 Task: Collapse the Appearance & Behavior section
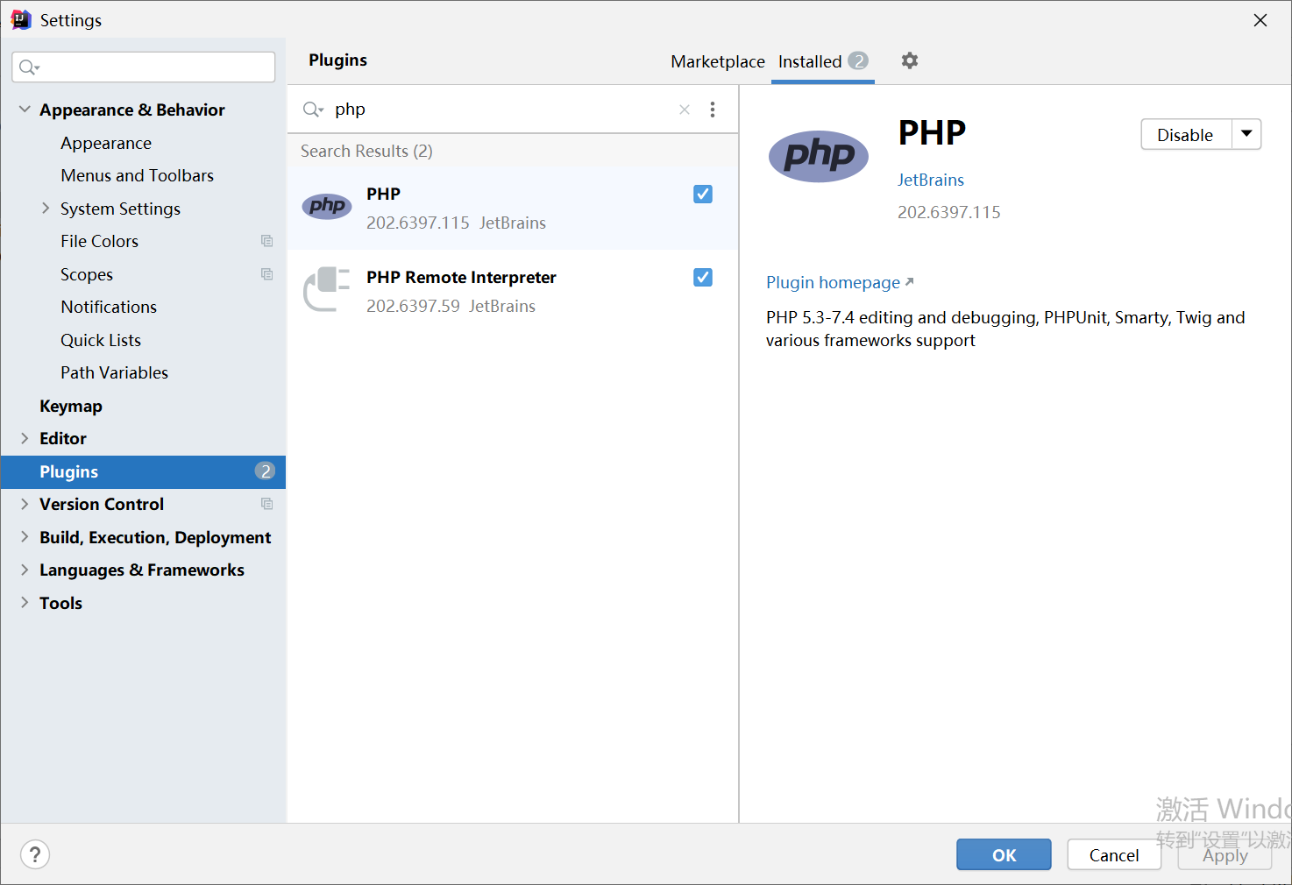click(24, 109)
